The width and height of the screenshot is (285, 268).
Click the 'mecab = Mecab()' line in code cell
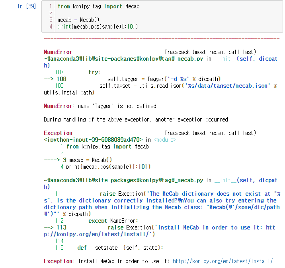79,20
